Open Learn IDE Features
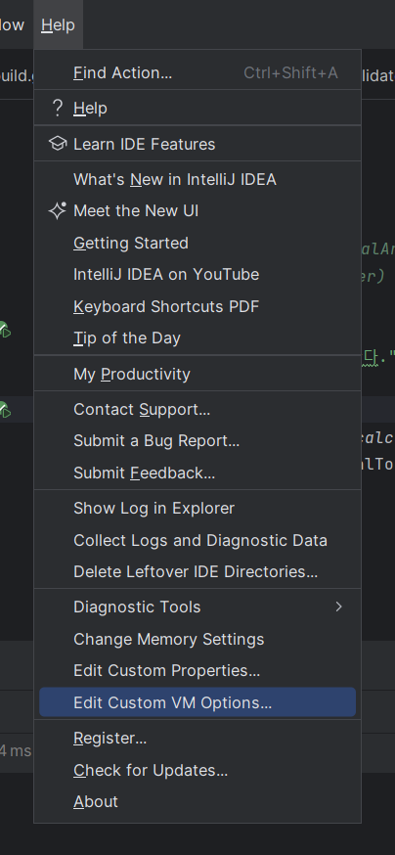 coord(197,144)
